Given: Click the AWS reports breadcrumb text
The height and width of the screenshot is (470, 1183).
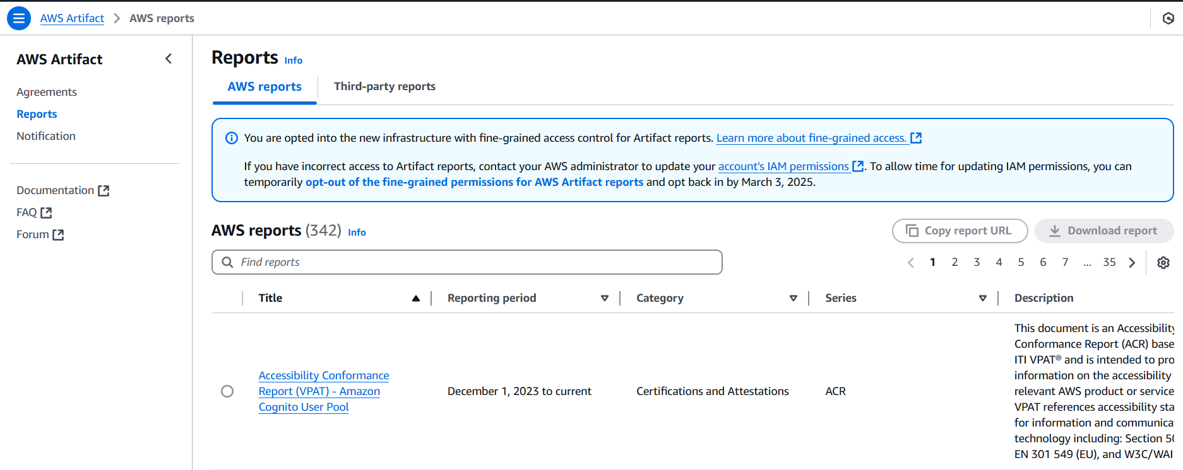Looking at the screenshot, I should click(x=162, y=18).
